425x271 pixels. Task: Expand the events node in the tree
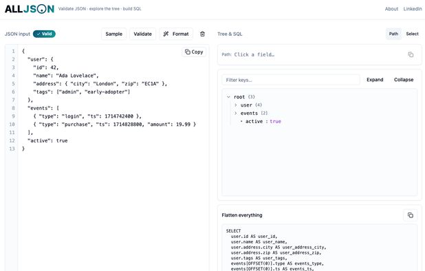(236, 113)
